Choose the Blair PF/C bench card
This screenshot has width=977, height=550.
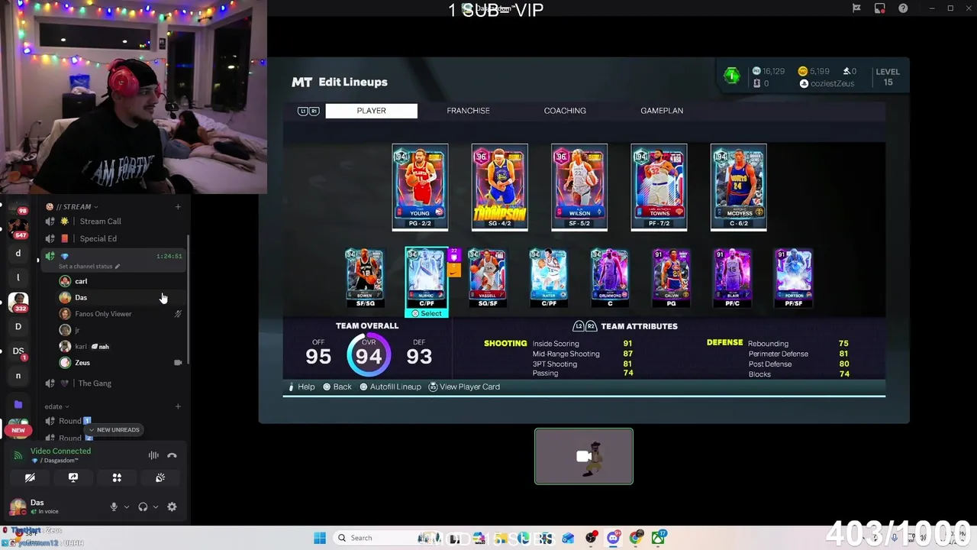tap(732, 278)
